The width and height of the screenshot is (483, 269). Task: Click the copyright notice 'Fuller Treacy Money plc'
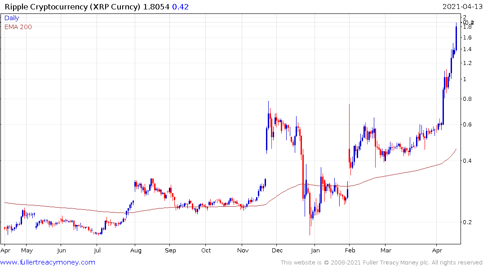pos(396,263)
